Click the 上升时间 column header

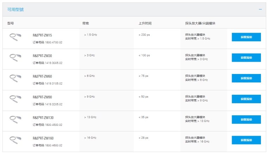pos(145,23)
